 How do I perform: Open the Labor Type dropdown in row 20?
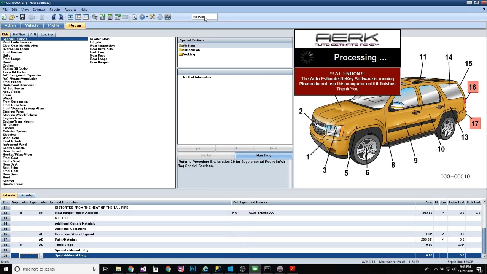click(x=41, y=256)
